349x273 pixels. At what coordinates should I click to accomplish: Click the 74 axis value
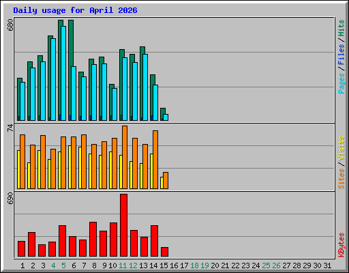(x=10, y=128)
